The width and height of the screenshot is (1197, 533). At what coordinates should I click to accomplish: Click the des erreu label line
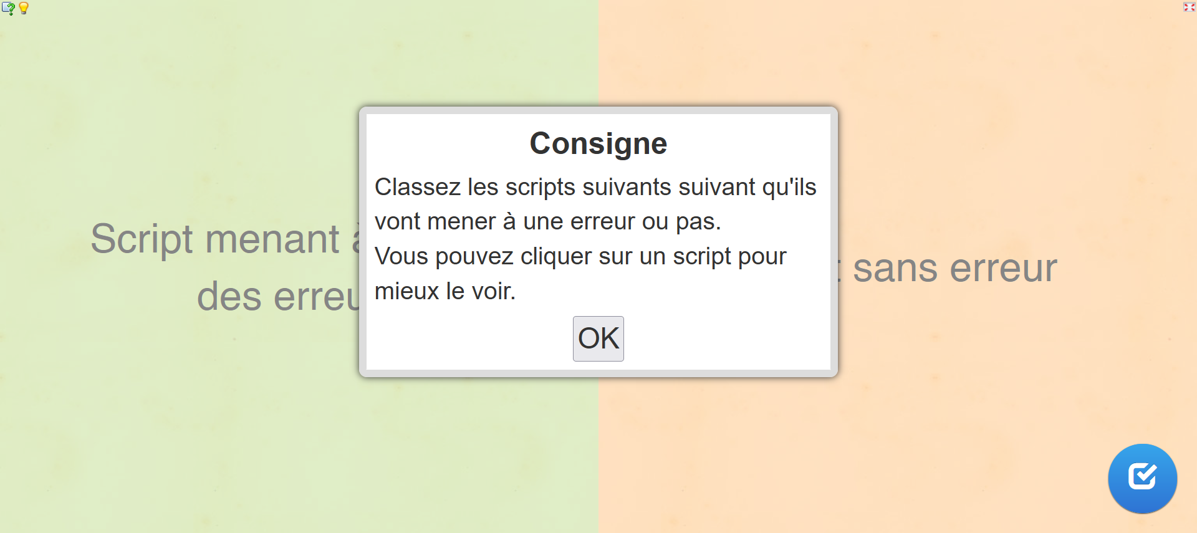coord(278,296)
